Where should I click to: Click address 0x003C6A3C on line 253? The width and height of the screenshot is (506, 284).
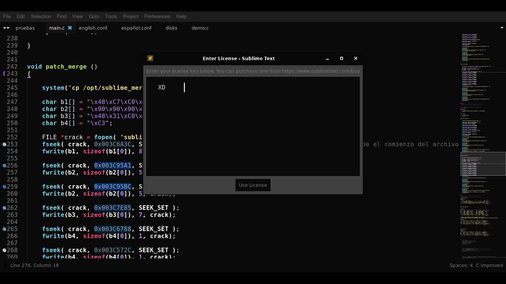coord(113,144)
